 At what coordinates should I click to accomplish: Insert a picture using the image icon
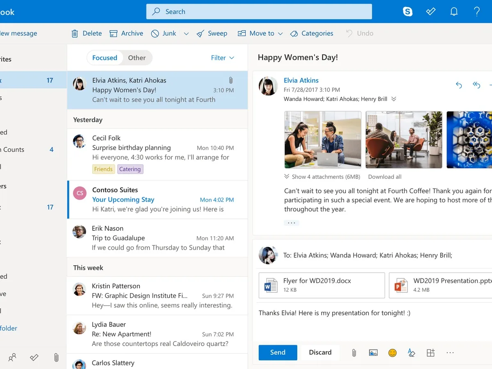coord(373,353)
